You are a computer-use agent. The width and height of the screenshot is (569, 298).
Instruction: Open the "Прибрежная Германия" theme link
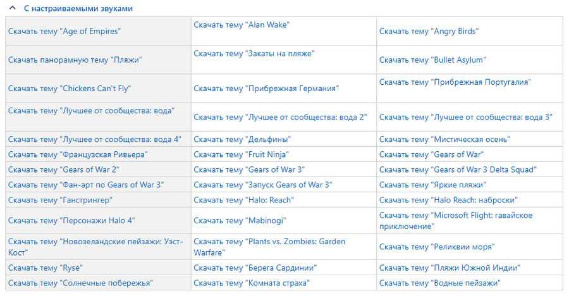(x=266, y=88)
